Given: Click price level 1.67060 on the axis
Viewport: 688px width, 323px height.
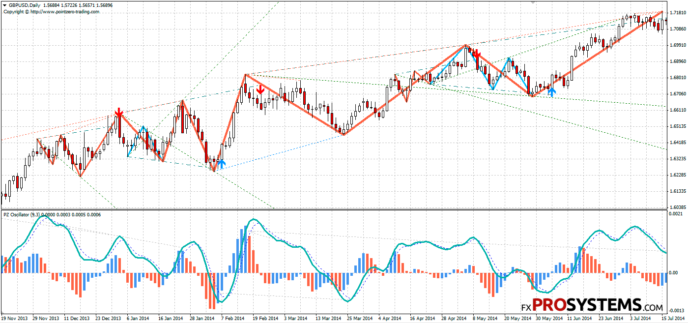Looking at the screenshot, I should point(678,94).
